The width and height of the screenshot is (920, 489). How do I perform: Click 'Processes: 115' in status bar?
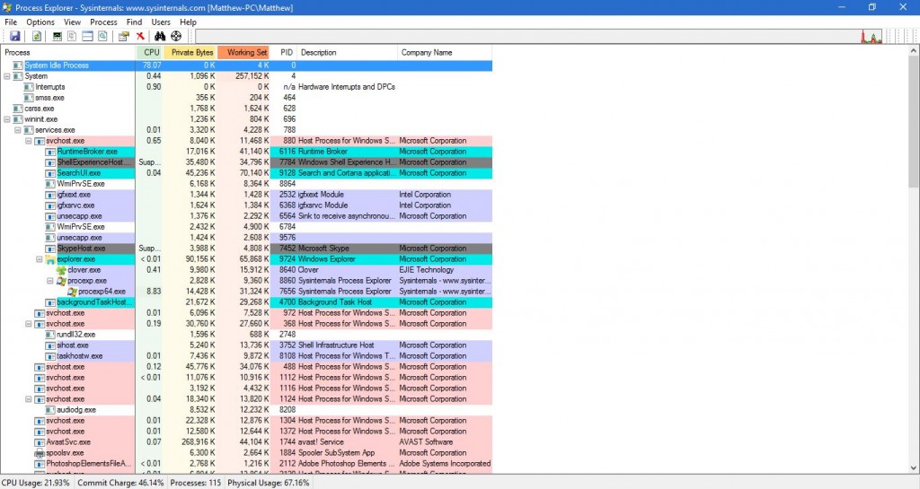click(x=195, y=483)
